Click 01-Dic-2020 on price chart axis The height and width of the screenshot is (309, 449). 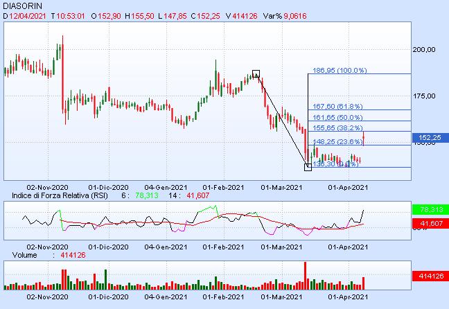coord(108,188)
